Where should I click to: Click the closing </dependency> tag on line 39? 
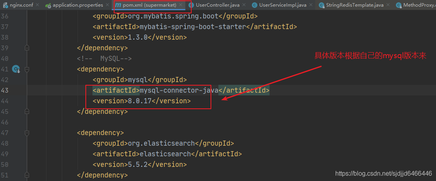click(102, 48)
